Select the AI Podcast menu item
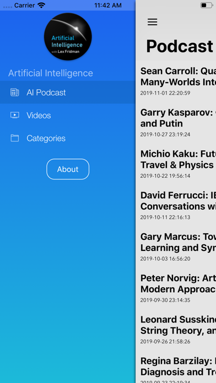The width and height of the screenshot is (216, 383). [x=68, y=92]
